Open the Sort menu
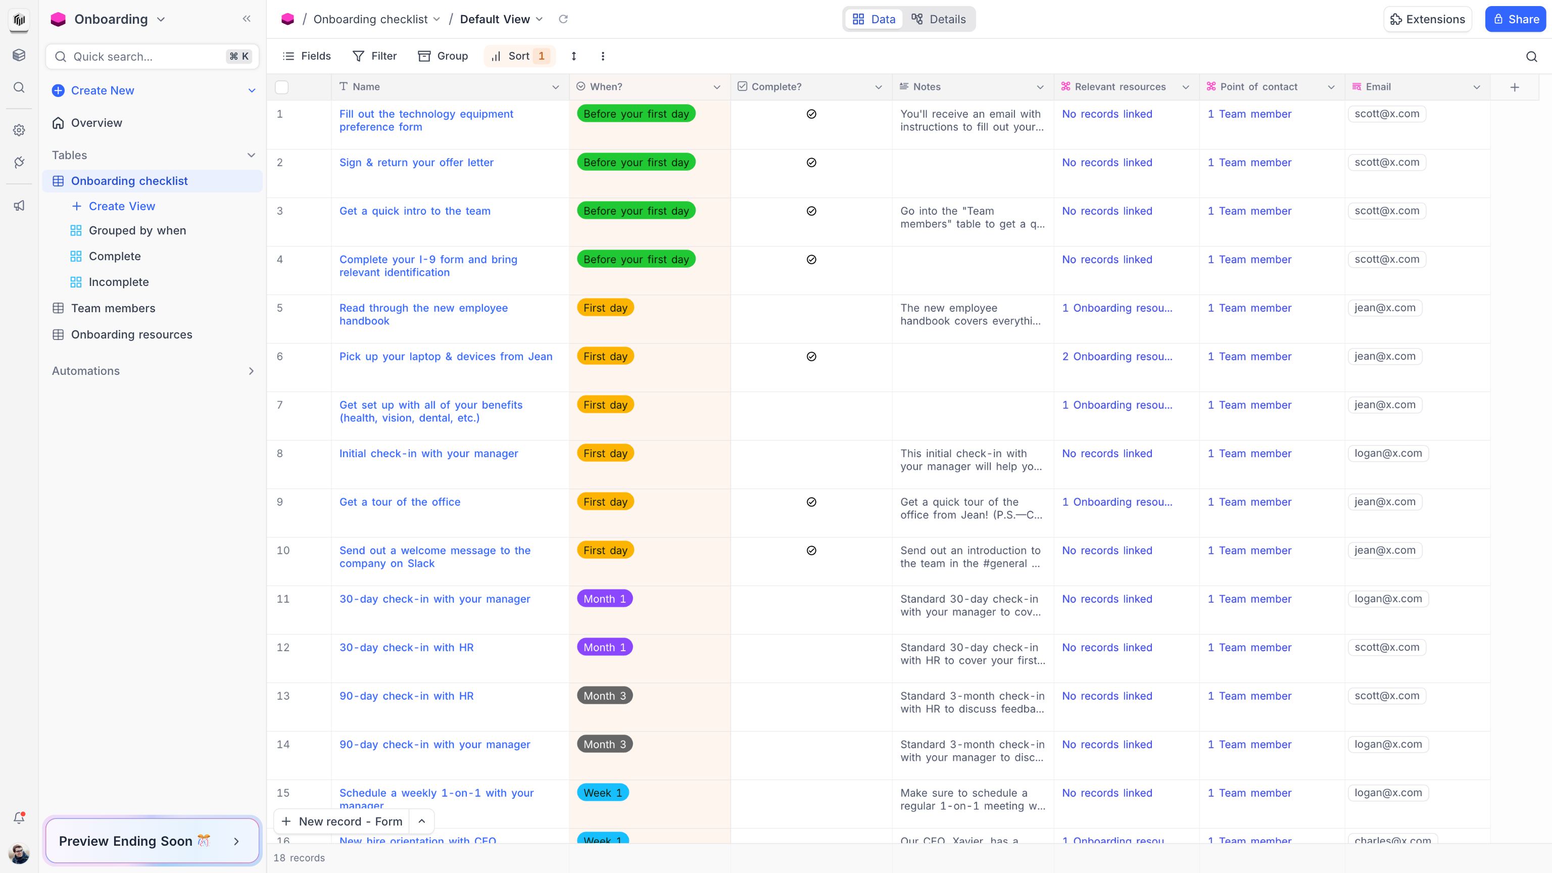Viewport: 1552px width, 873px height. [x=519, y=56]
